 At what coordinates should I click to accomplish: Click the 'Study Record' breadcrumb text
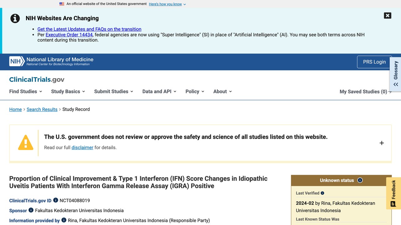pos(76,109)
